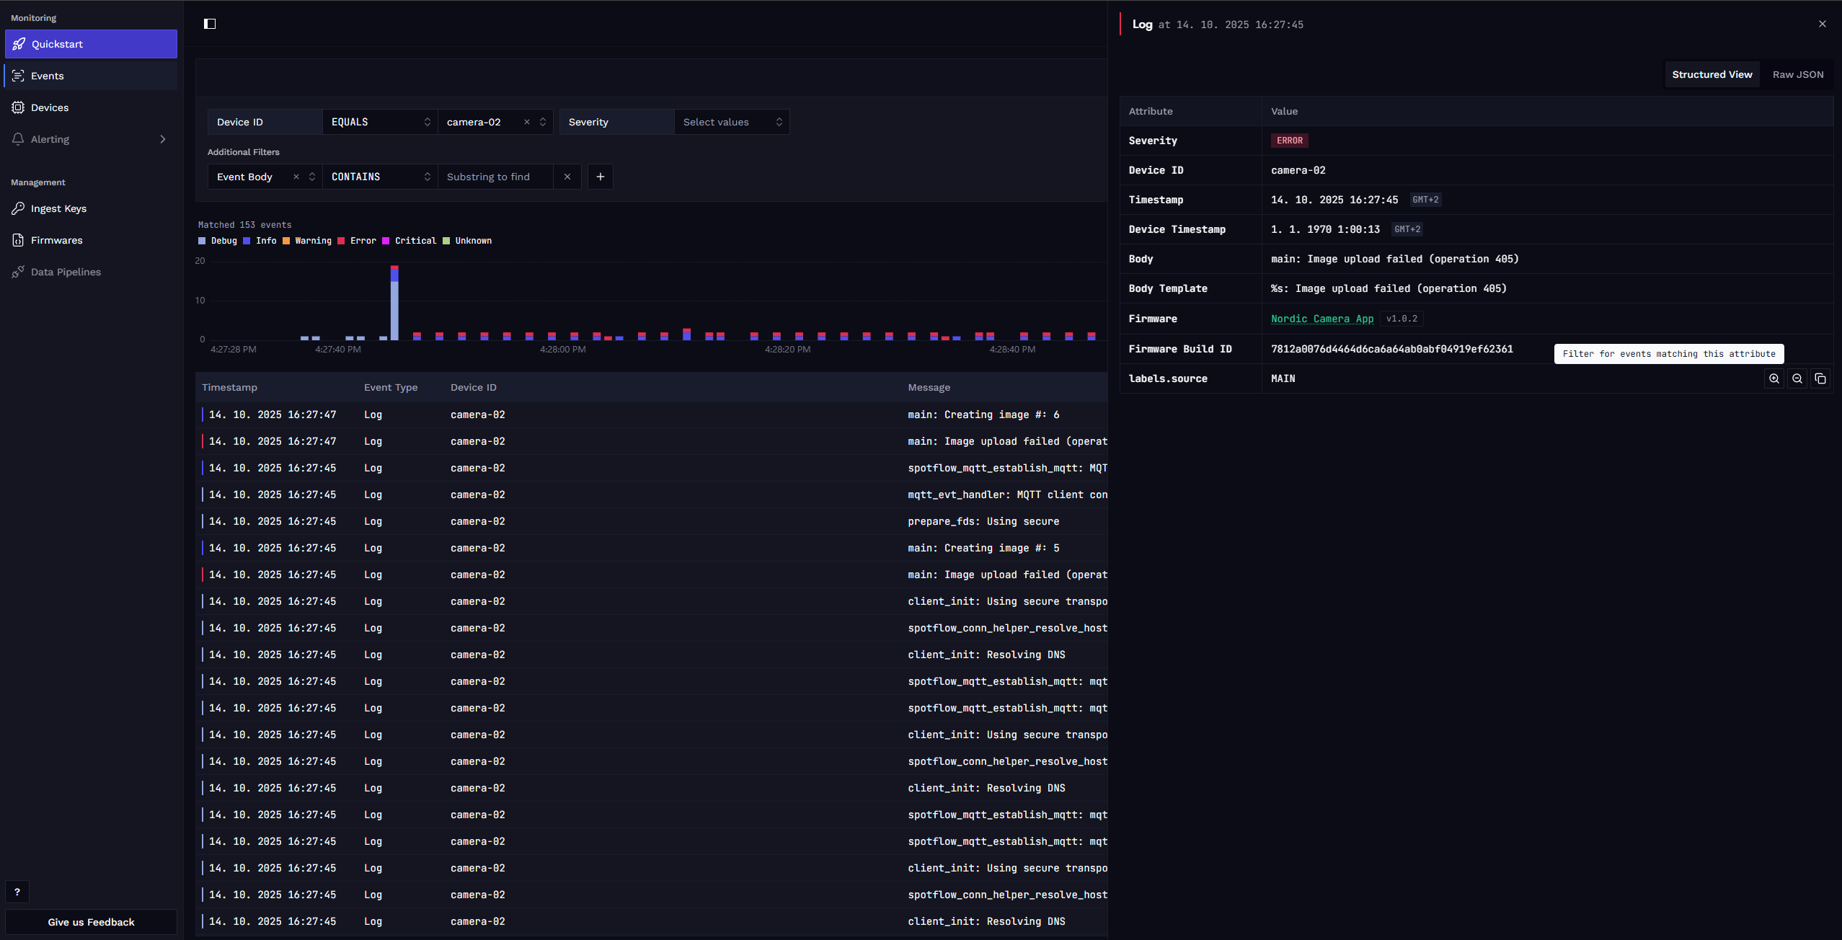
Task: Remove the Event Body filter row
Action: (567, 177)
